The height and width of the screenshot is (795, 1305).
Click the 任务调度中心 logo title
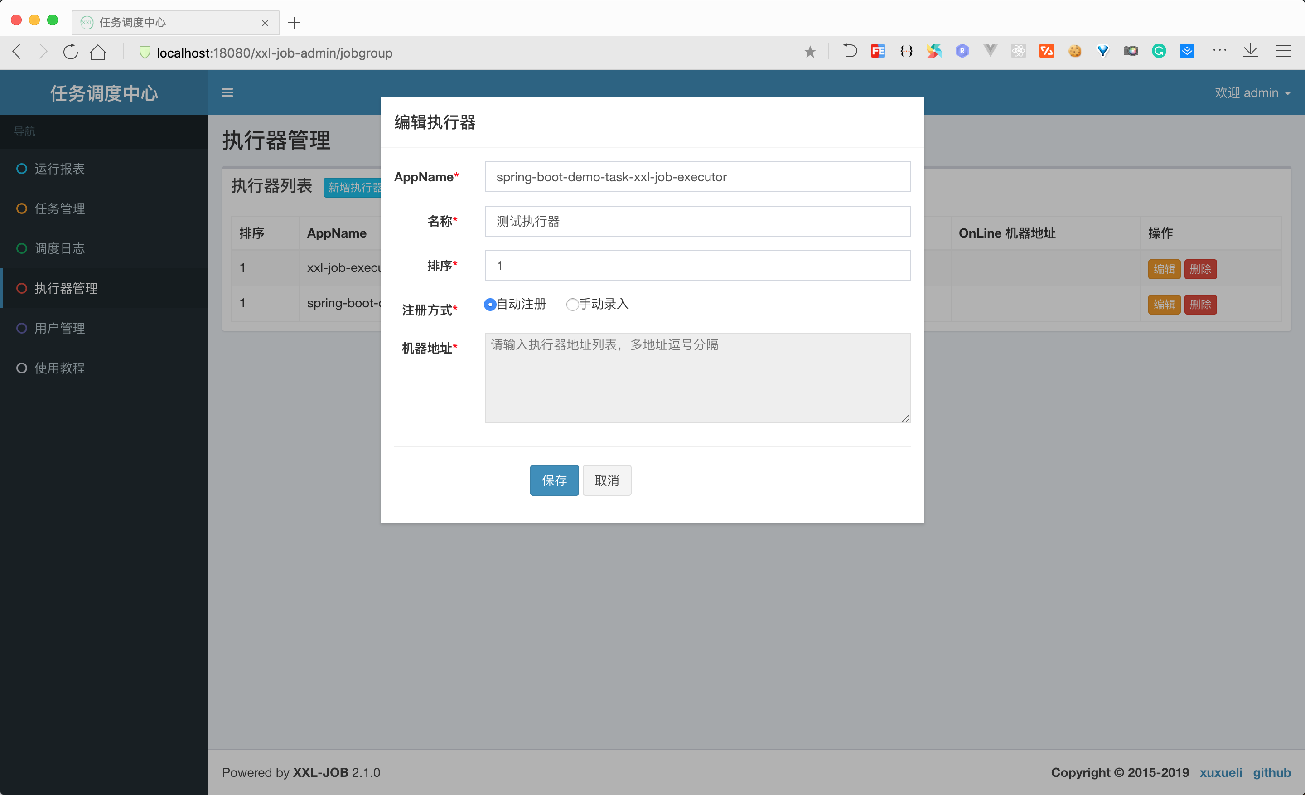(104, 93)
